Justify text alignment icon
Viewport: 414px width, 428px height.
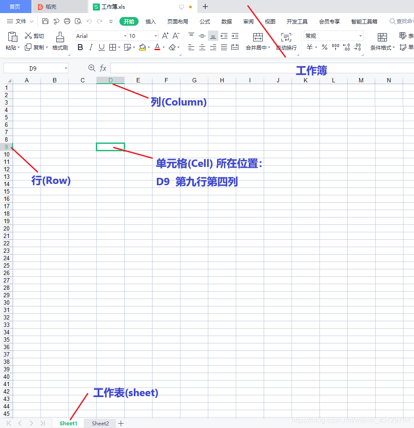(224, 48)
